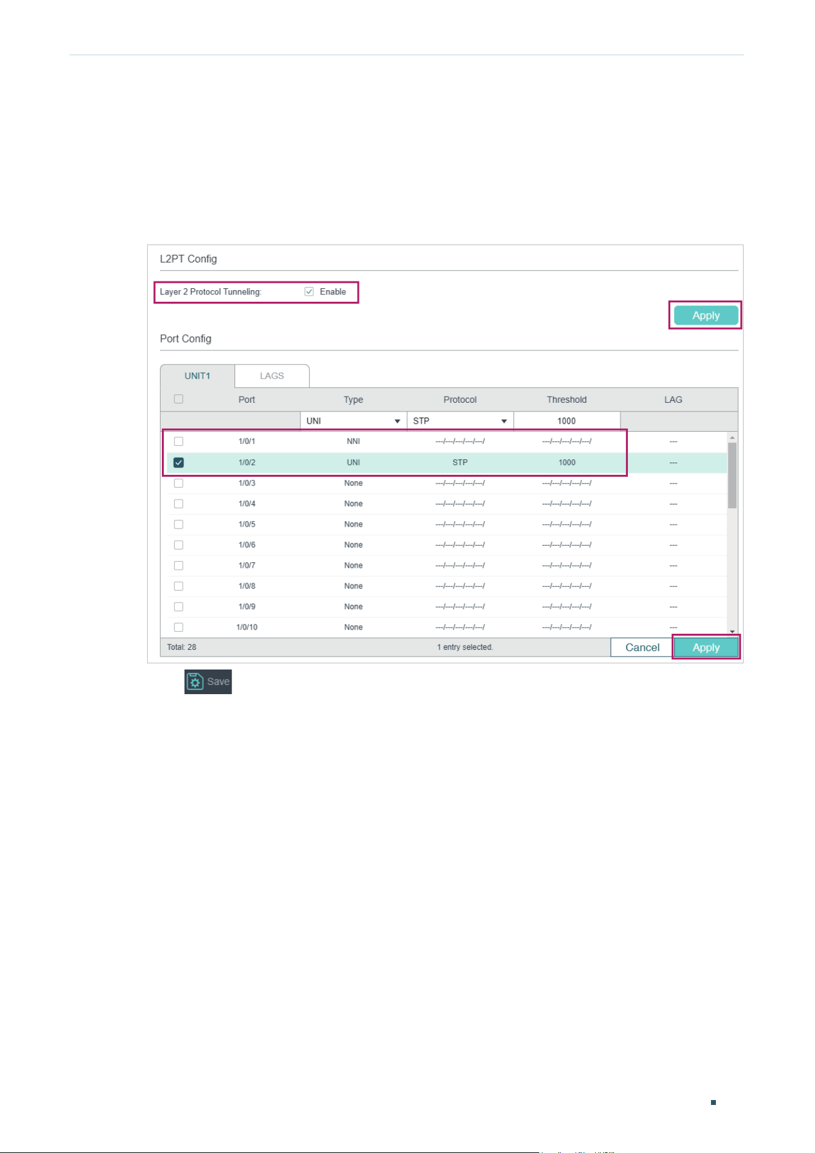
Task: Enable Layer 2 Protocol Tunneling checkbox
Action: (x=309, y=292)
